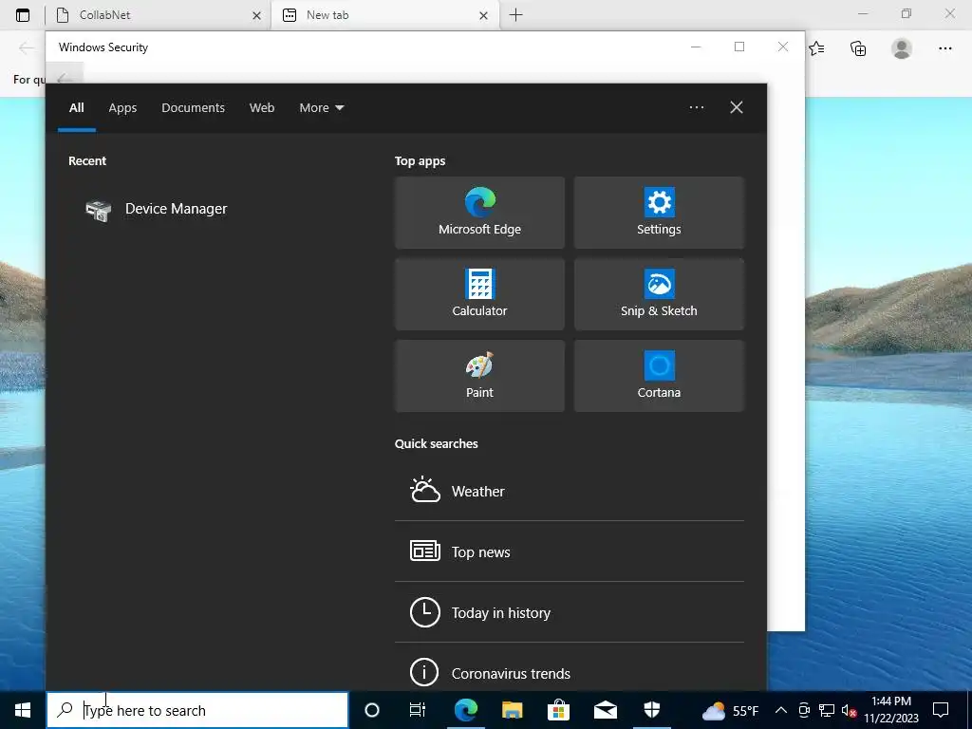Image resolution: width=972 pixels, height=729 pixels.
Task: Open Windows Security shield on taskbar
Action: pos(651,710)
